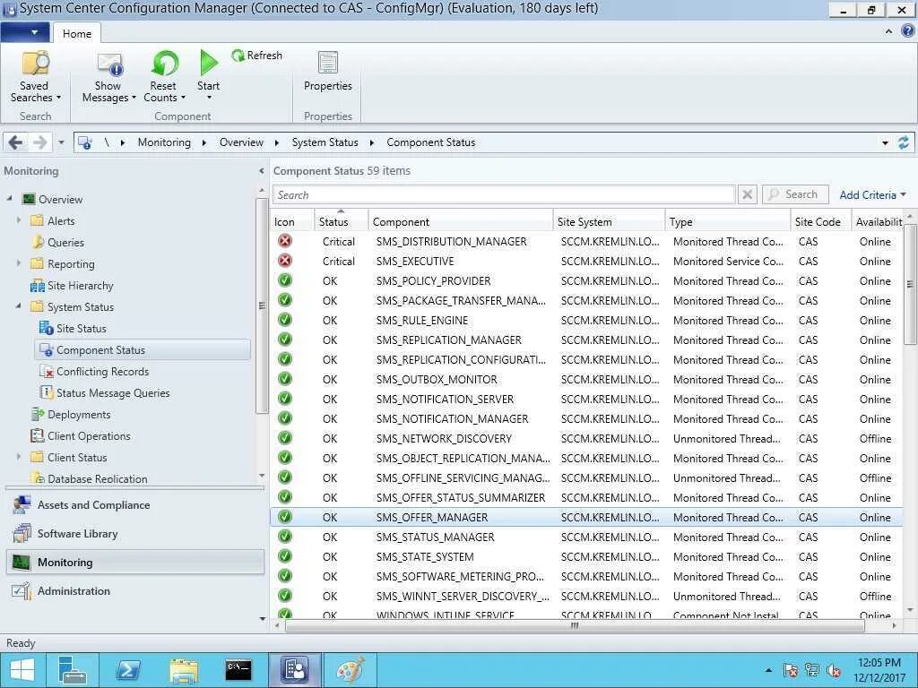Click the critical icon for SMS_DISTRIBUTION_MANAGER

coord(285,241)
